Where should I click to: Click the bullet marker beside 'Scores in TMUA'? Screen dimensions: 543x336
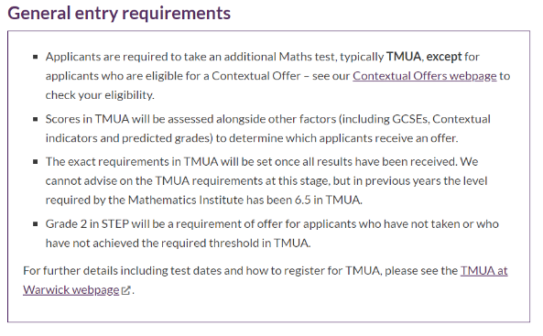tap(36, 119)
